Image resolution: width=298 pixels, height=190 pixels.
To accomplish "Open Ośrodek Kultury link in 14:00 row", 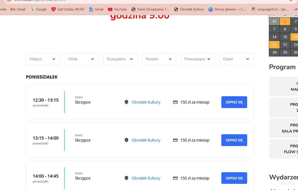I will [146, 178].
